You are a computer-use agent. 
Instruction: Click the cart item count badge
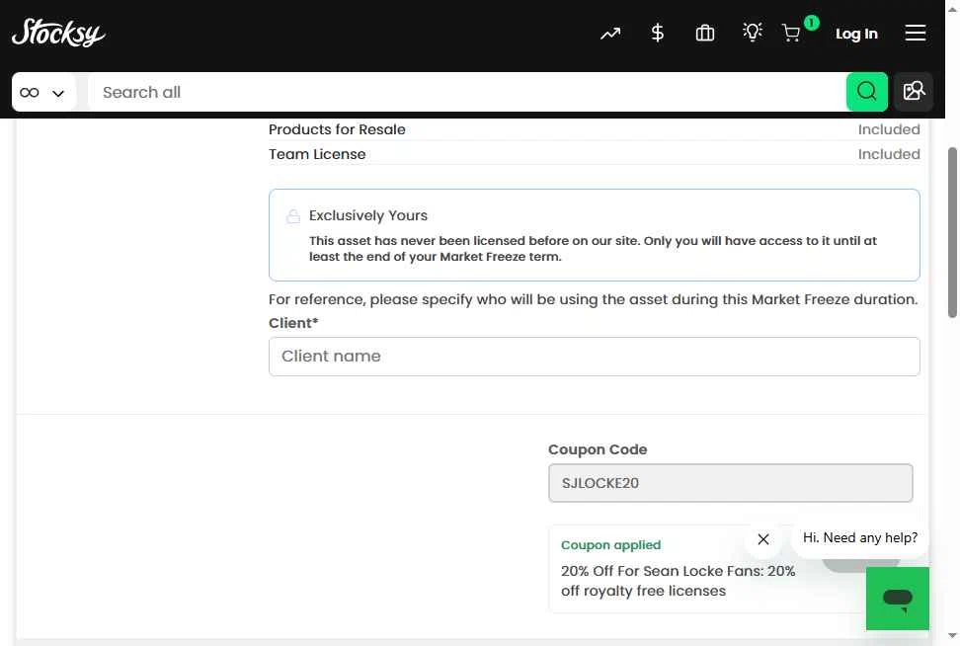pyautogui.click(x=811, y=23)
